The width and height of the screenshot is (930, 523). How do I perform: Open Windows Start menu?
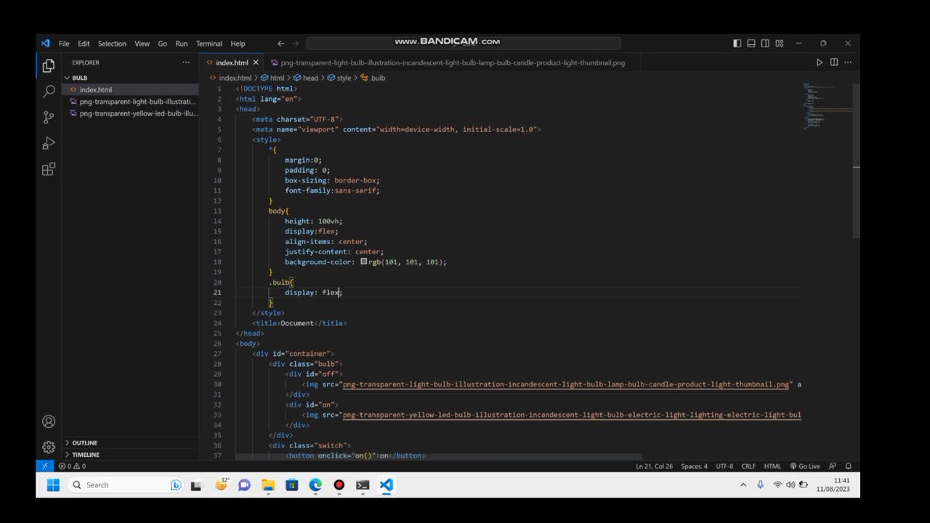53,485
